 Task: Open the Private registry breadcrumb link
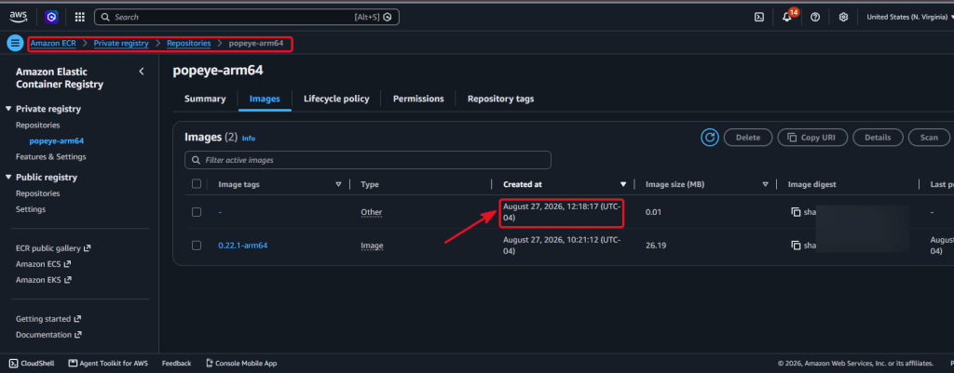[x=121, y=43]
